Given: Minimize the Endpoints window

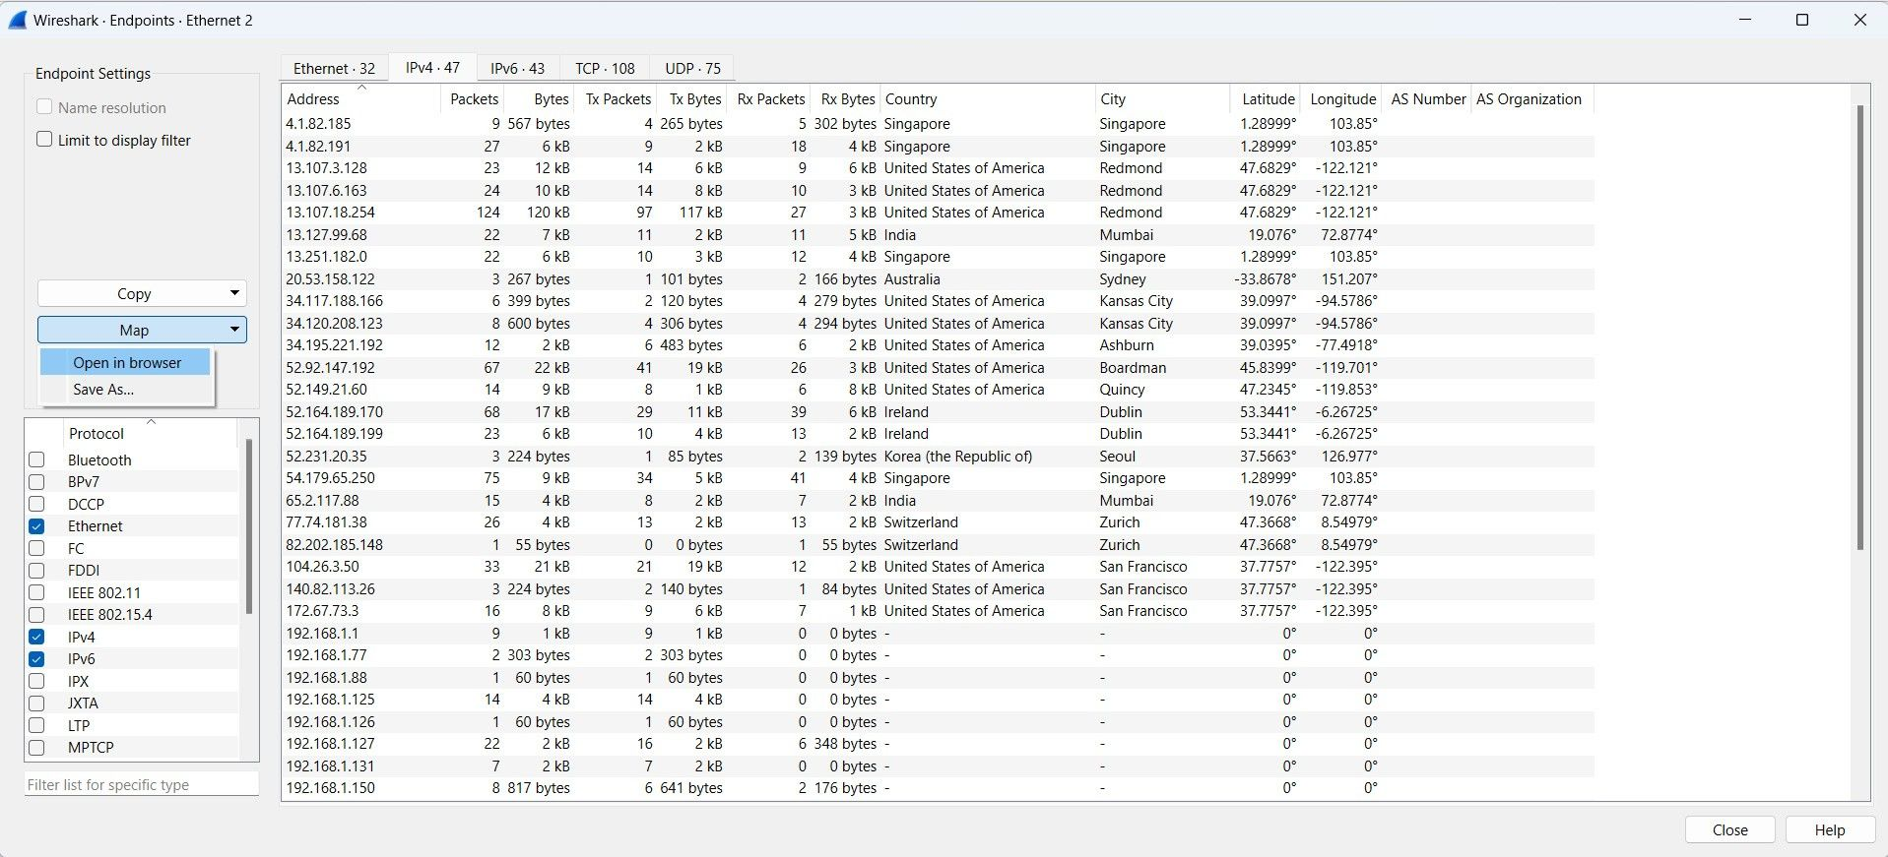Looking at the screenshot, I should pyautogui.click(x=1745, y=20).
